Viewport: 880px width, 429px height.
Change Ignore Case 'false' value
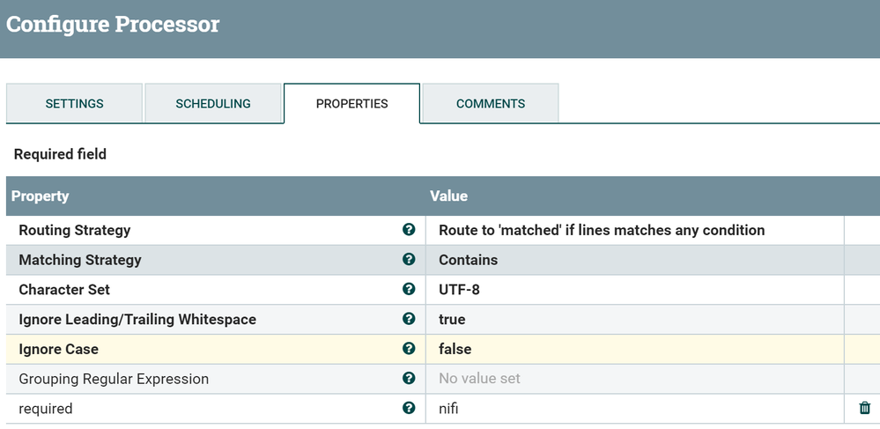pyautogui.click(x=455, y=349)
